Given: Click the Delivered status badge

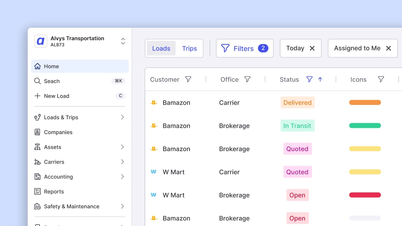Looking at the screenshot, I should 297,103.
